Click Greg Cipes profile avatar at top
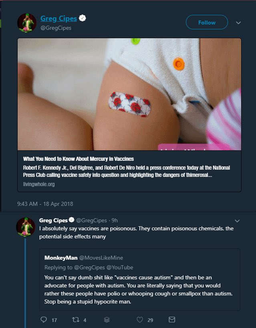The height and width of the screenshot is (328, 256). (27, 23)
